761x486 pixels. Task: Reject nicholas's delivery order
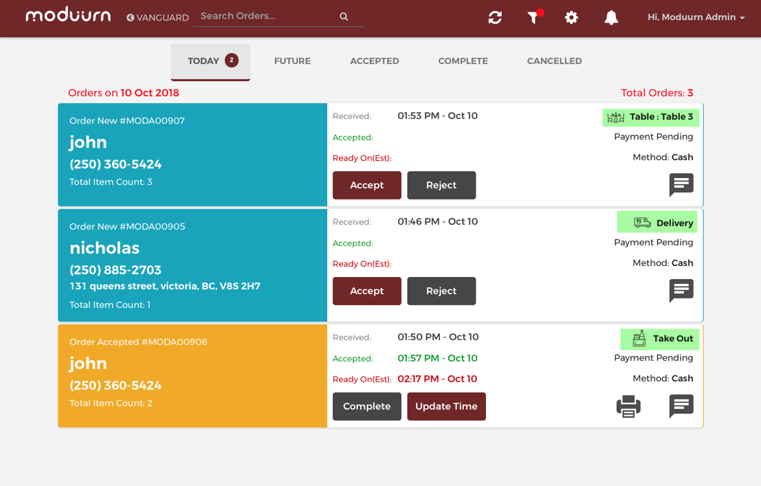(x=441, y=291)
